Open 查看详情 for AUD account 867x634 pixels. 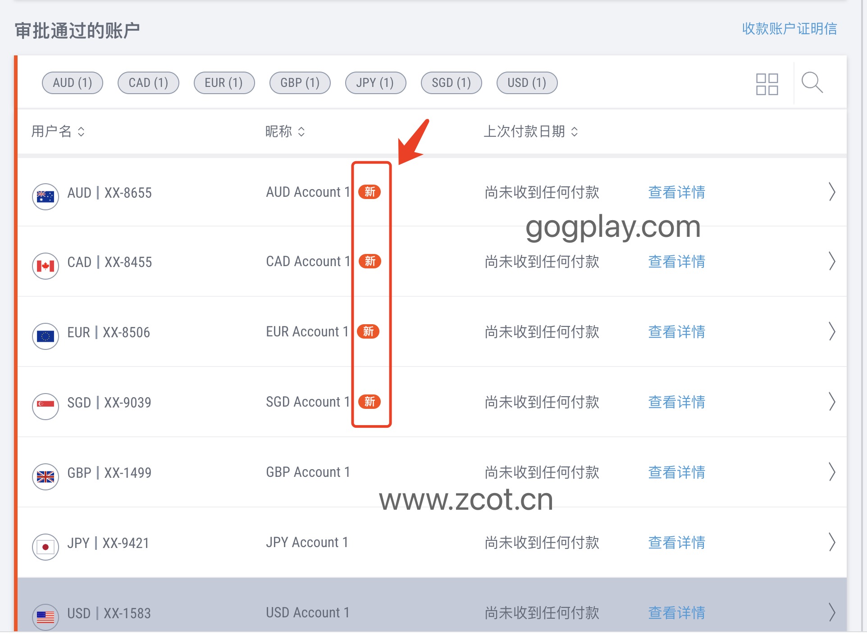[x=676, y=192]
